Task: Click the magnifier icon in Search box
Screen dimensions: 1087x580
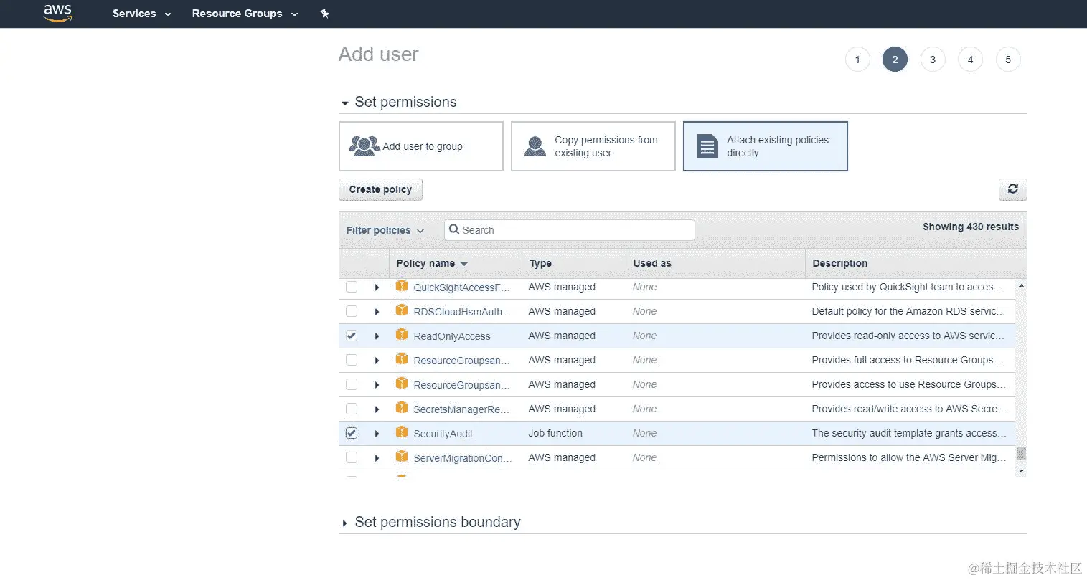Action: pyautogui.click(x=454, y=229)
